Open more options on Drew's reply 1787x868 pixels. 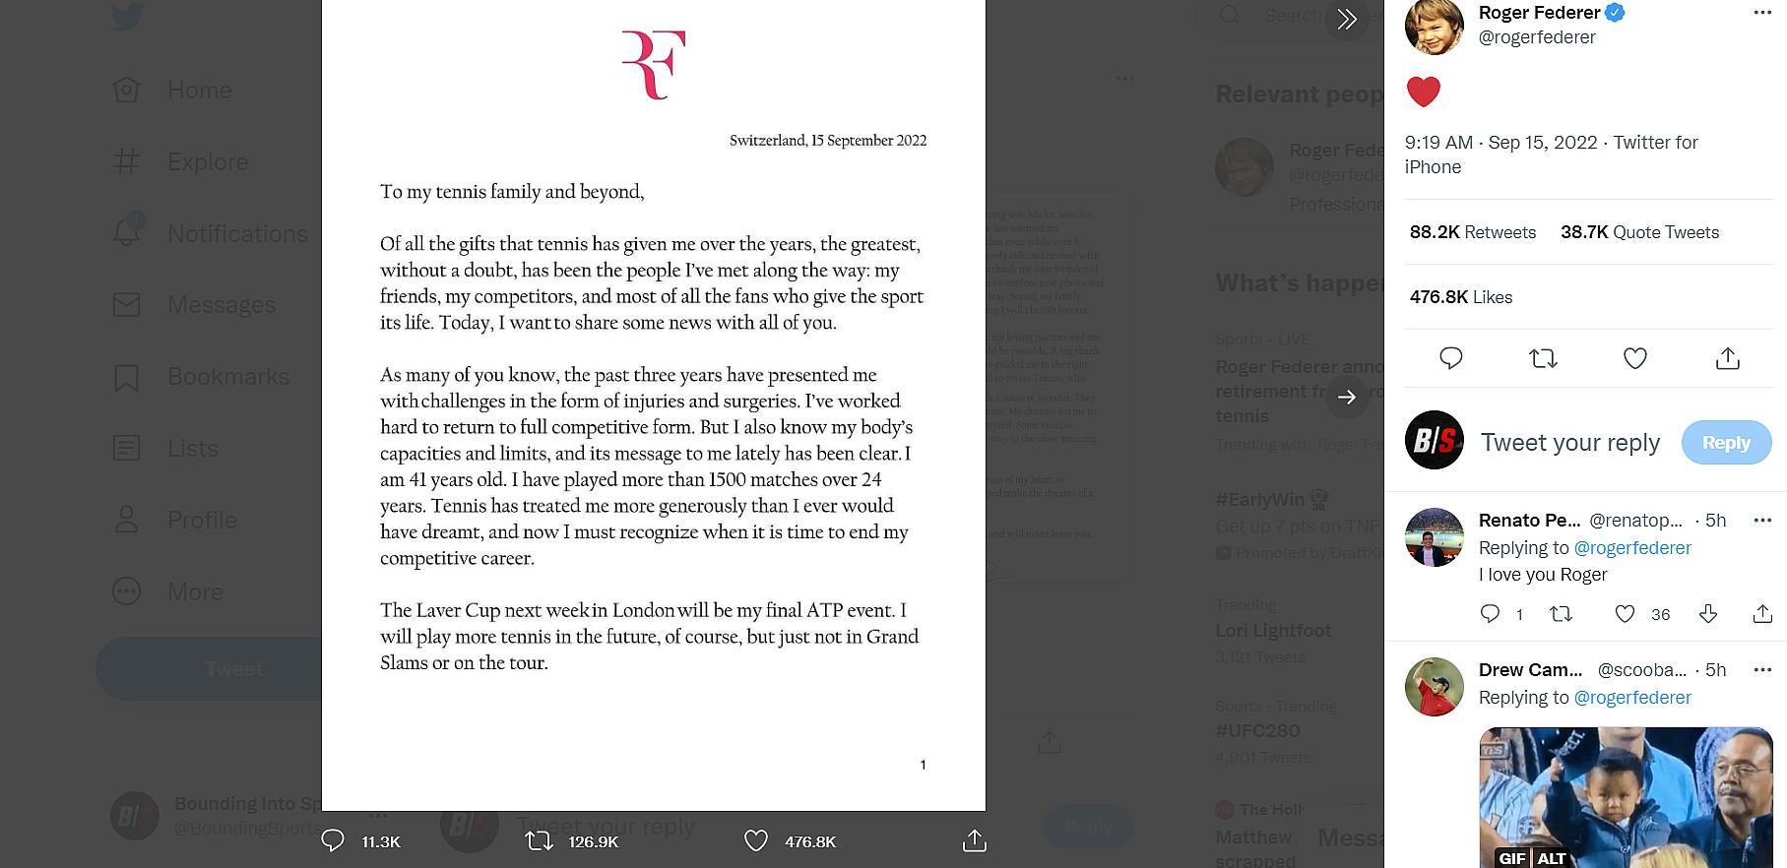(1762, 670)
